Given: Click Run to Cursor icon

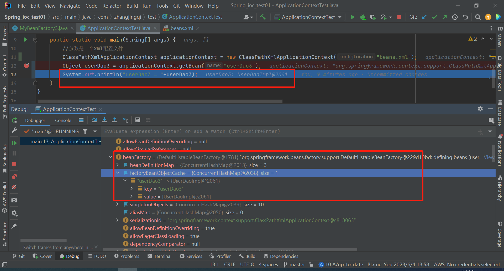Looking at the screenshot, I should pyautogui.click(x=125, y=120).
